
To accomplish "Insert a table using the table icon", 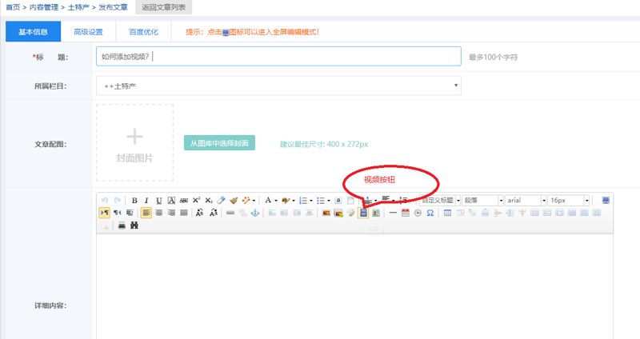I will [447, 213].
